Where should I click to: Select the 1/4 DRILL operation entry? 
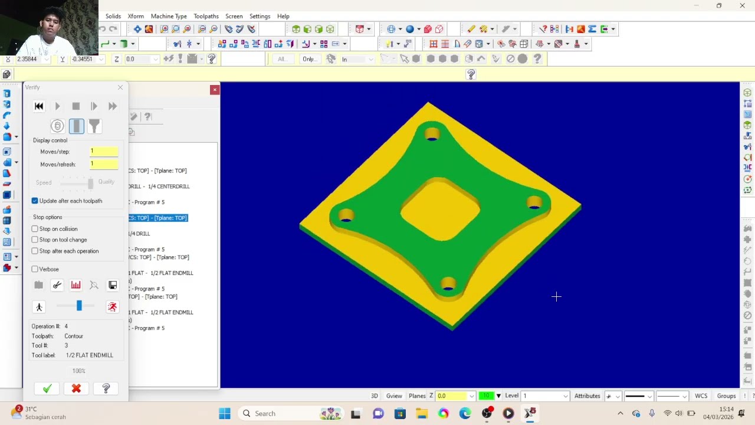tap(140, 234)
